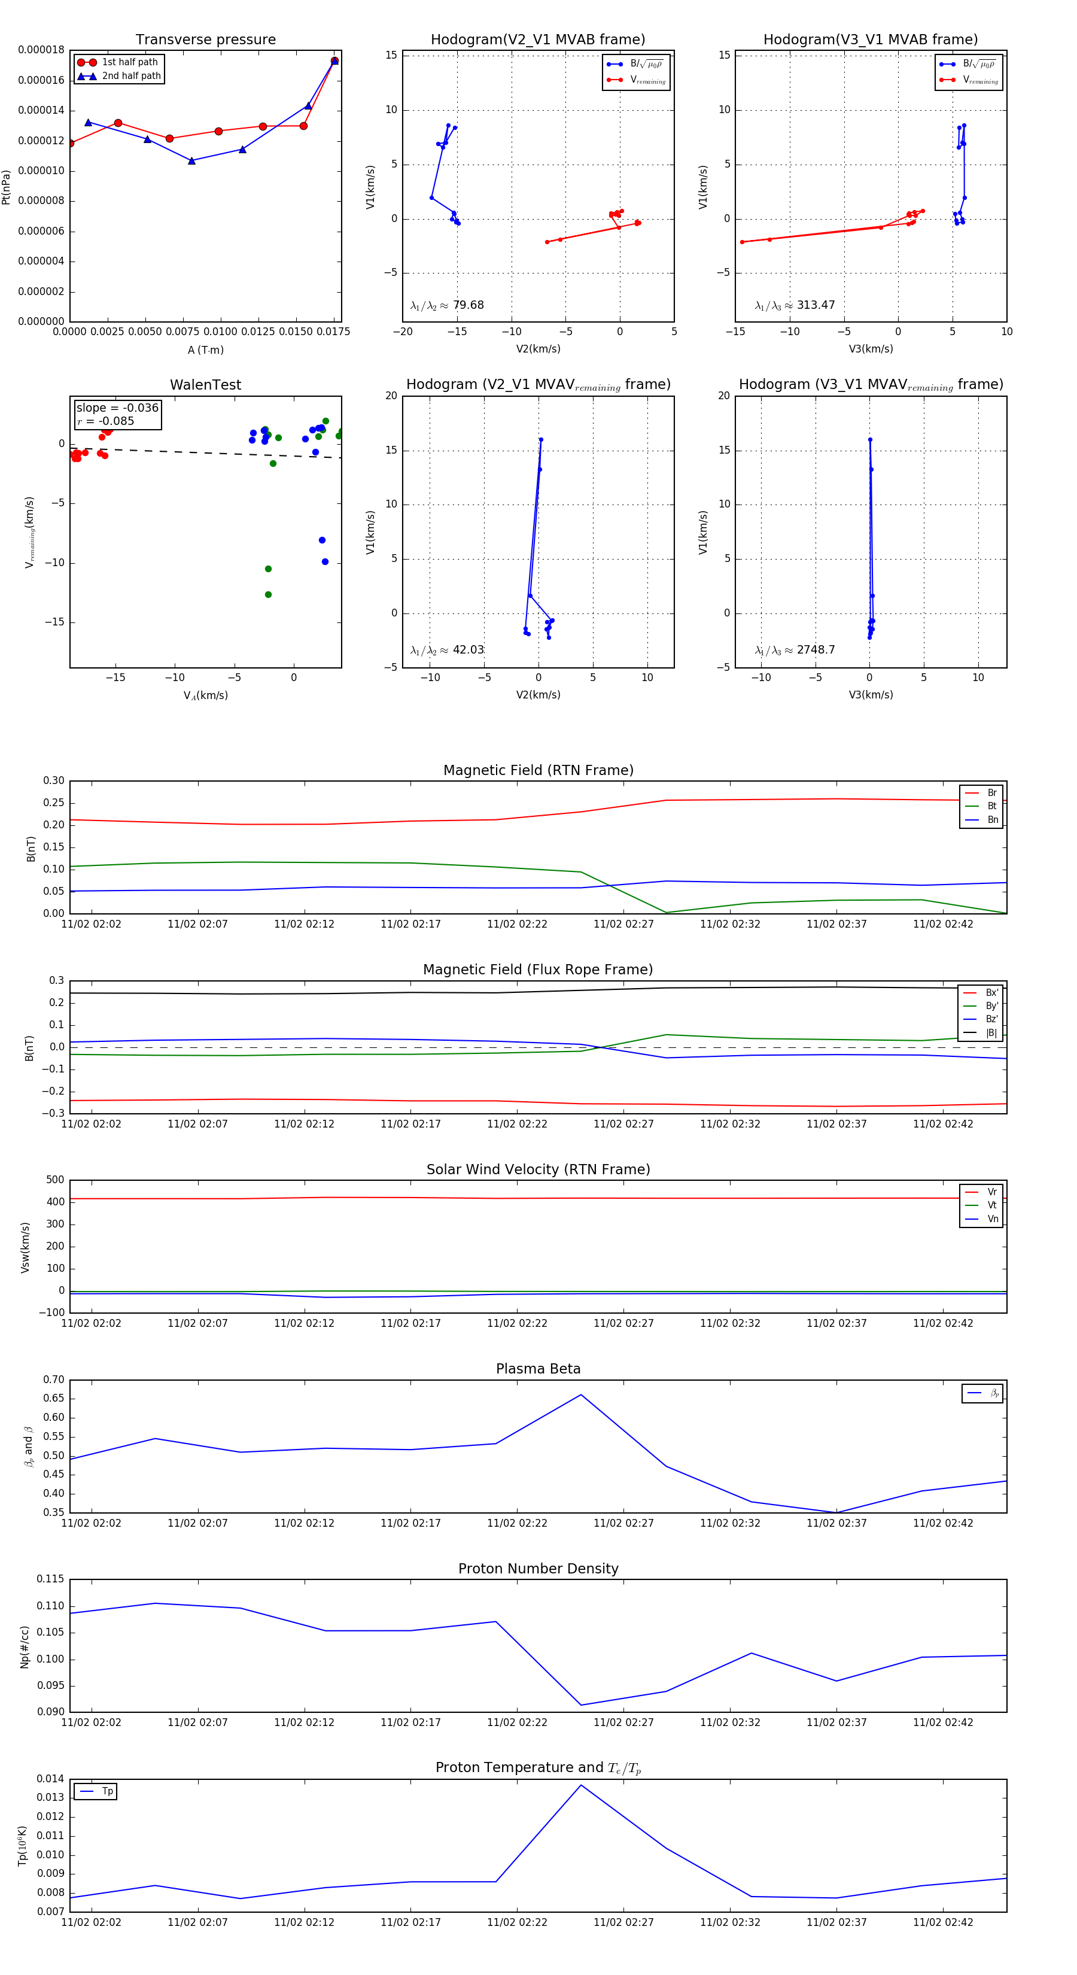Click the 0.014 tick on Tp axis

click(x=51, y=1779)
